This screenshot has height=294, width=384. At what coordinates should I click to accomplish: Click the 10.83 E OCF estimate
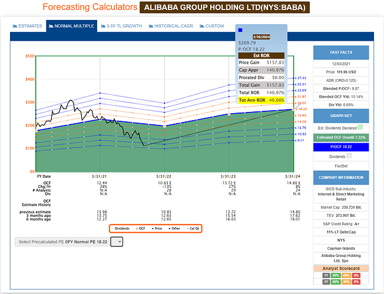point(164,183)
